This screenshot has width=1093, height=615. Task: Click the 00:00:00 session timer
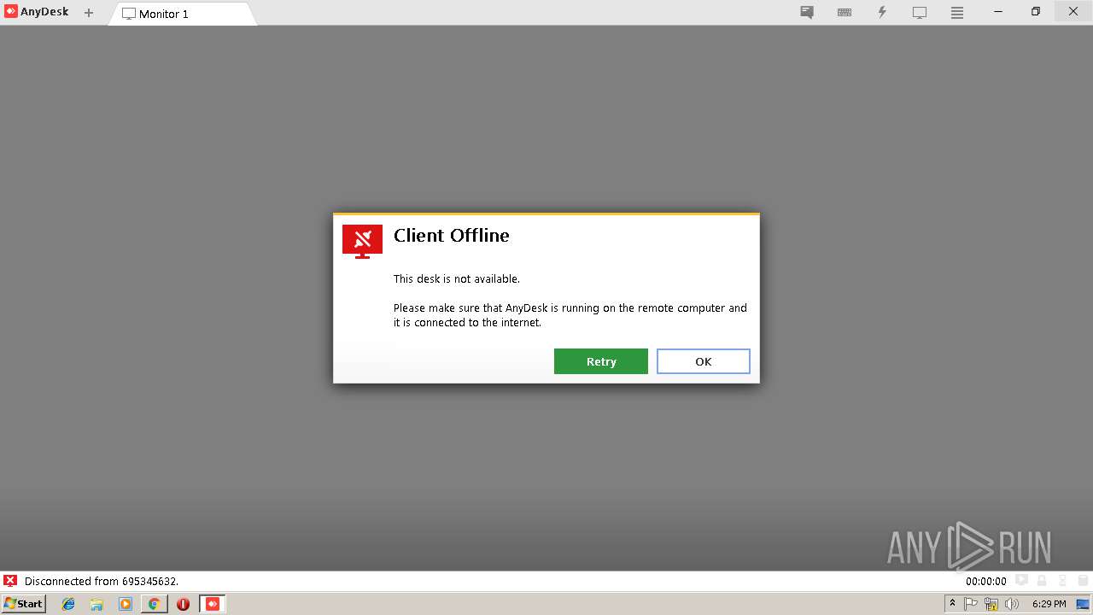986,581
